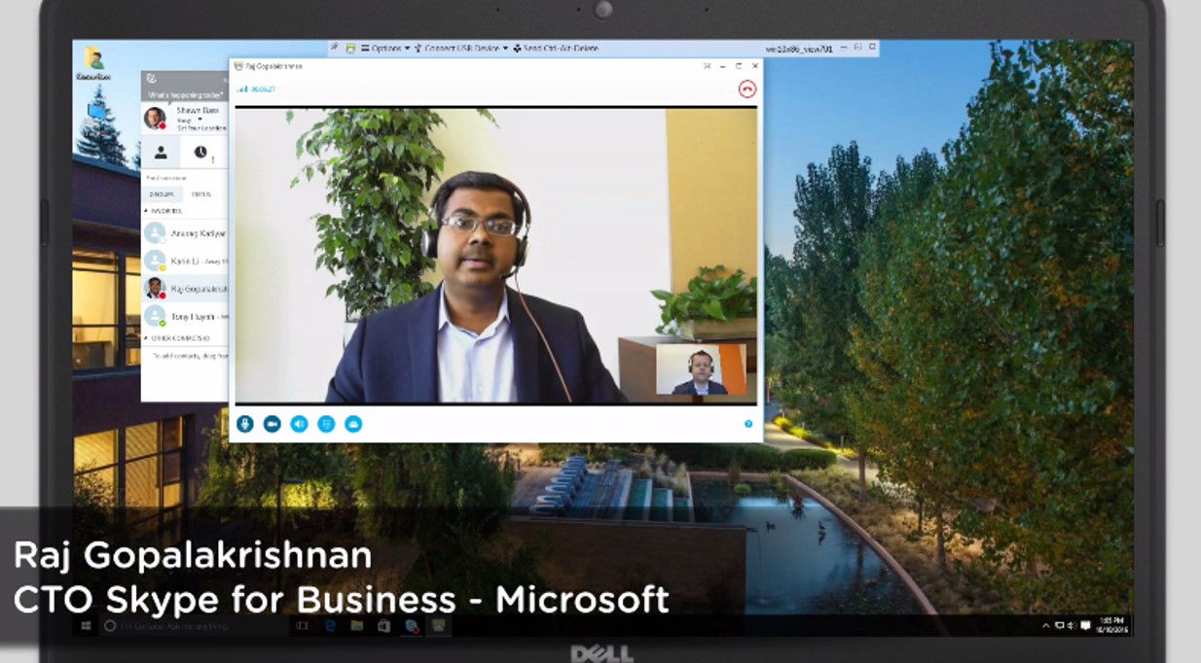Open the Action Center notification icon
The image size is (1201, 663).
1085,625
